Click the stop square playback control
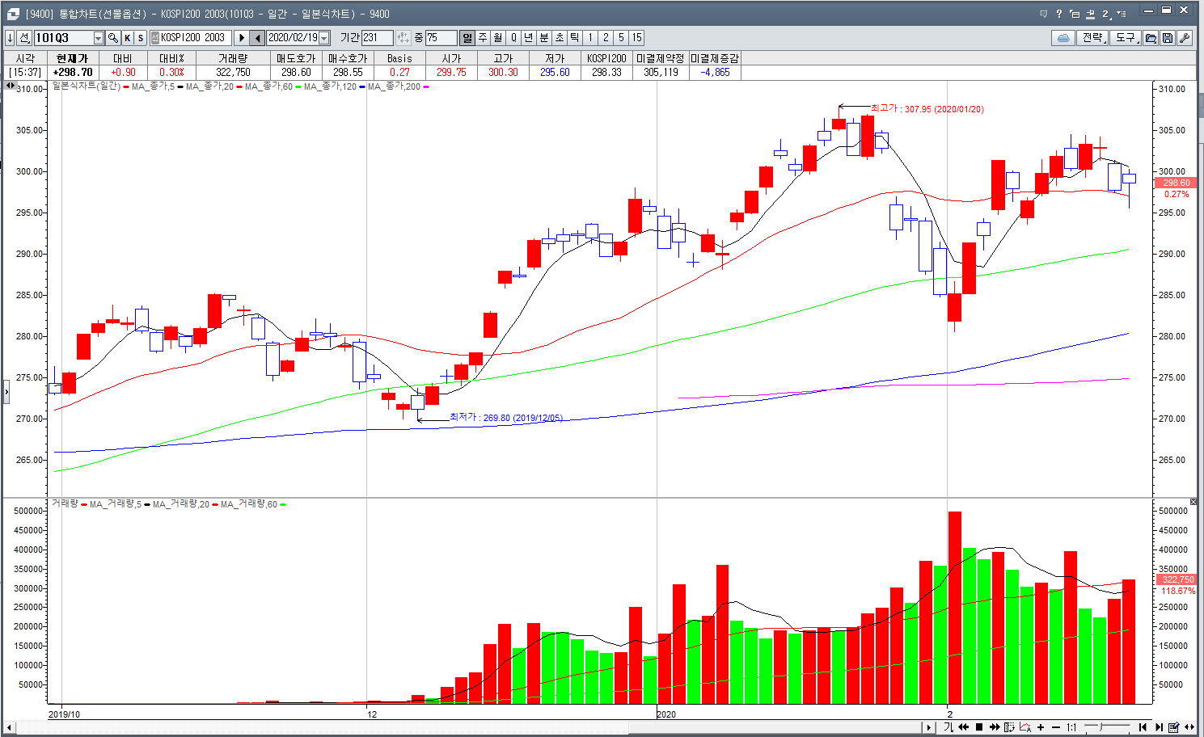This screenshot has height=737, width=1204. tap(979, 727)
